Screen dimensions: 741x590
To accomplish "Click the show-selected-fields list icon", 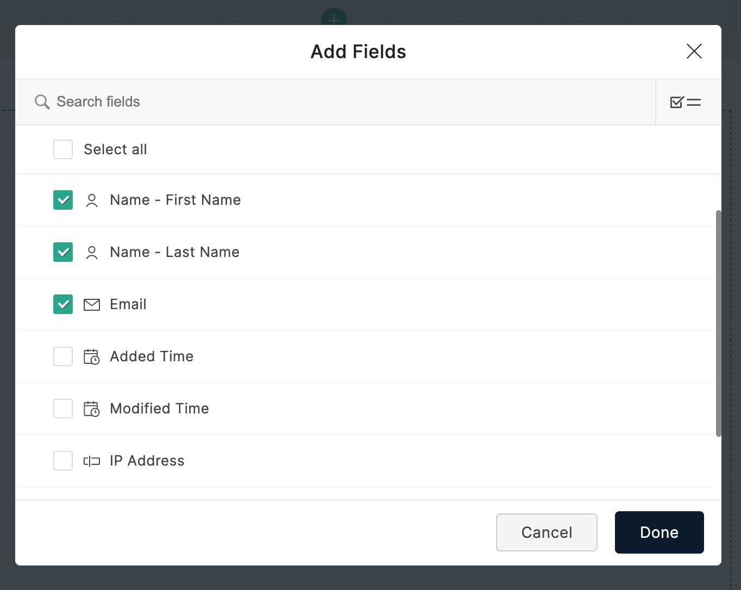I will point(686,102).
